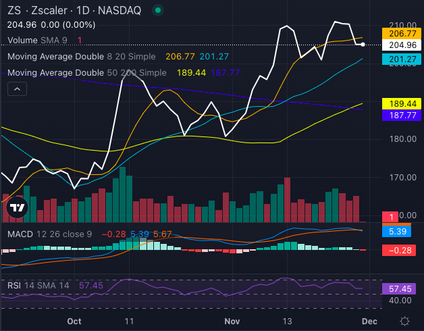Click the Moving Average Double 50 200 legend
The width and height of the screenshot is (424, 331).
86,72
